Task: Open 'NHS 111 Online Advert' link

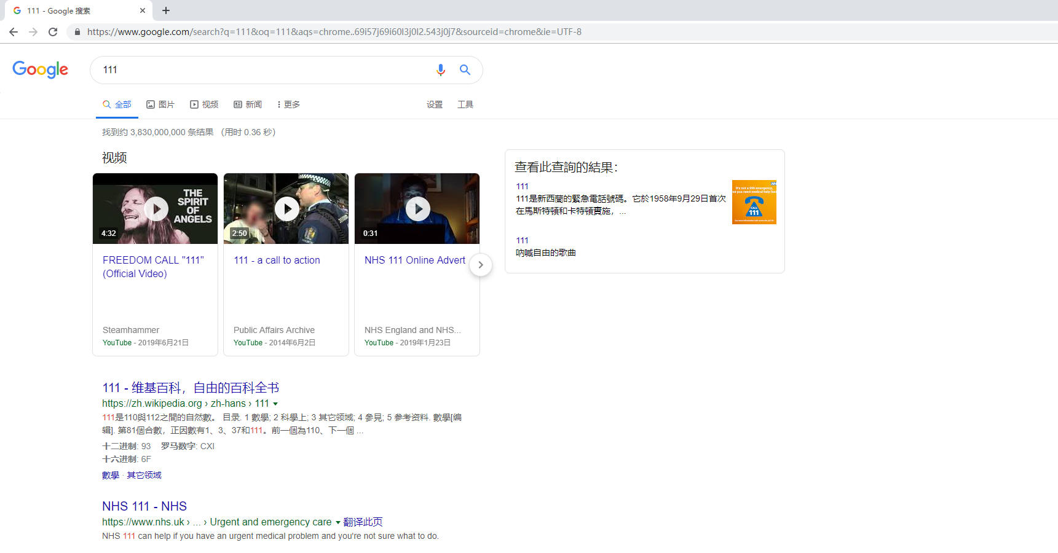Action: point(415,260)
